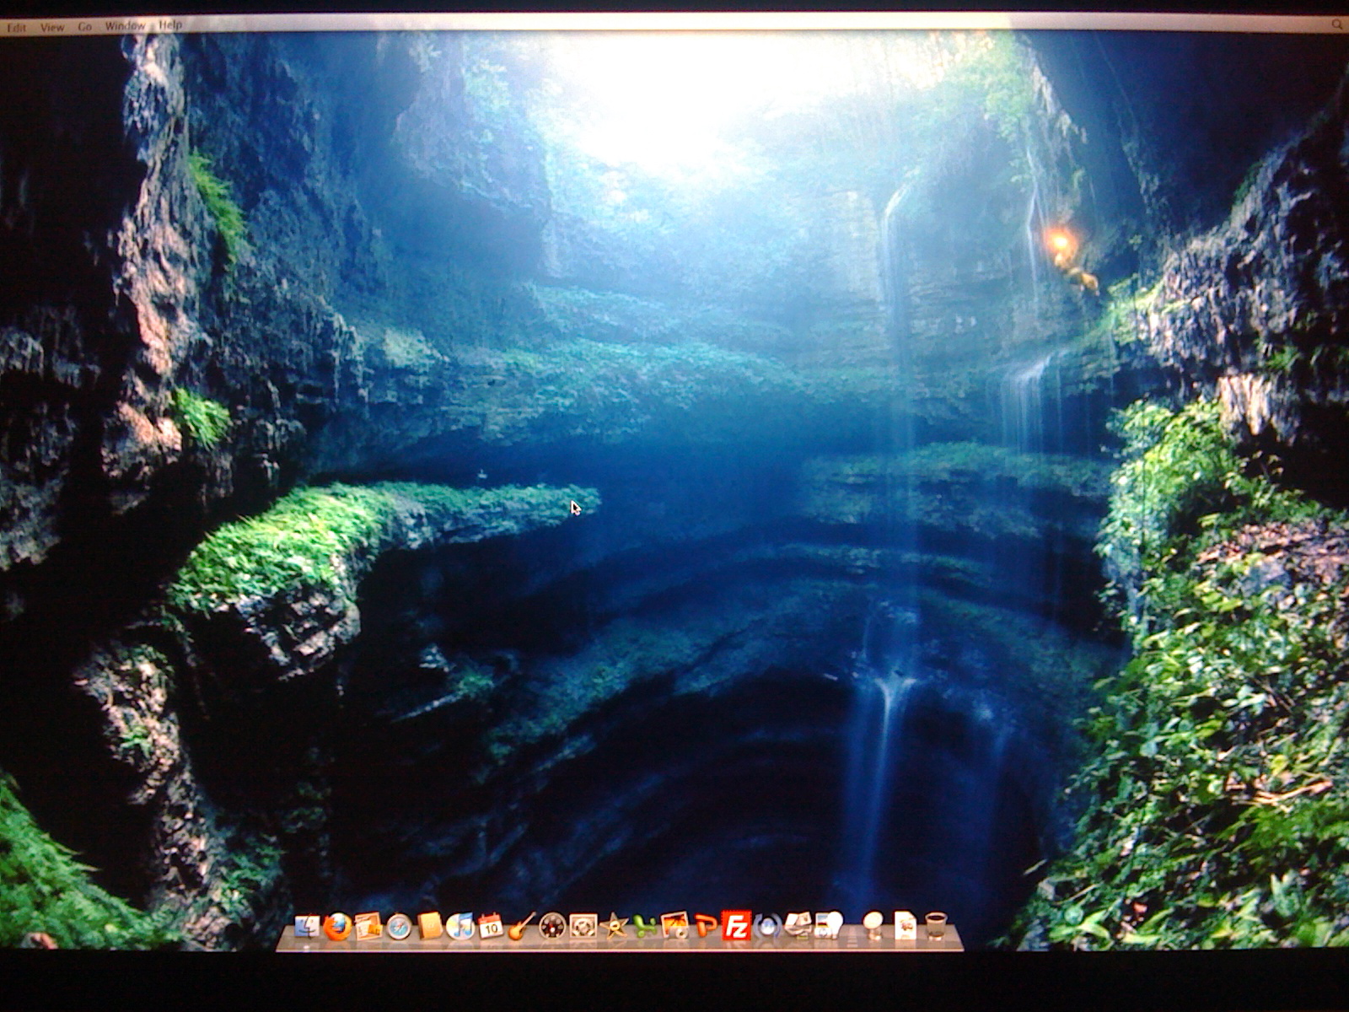Click the lightbulb icon in the dock
Viewport: 1349px width, 1012px height.
click(x=829, y=925)
